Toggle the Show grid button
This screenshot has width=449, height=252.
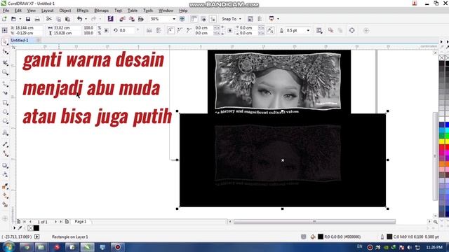tap(203, 19)
